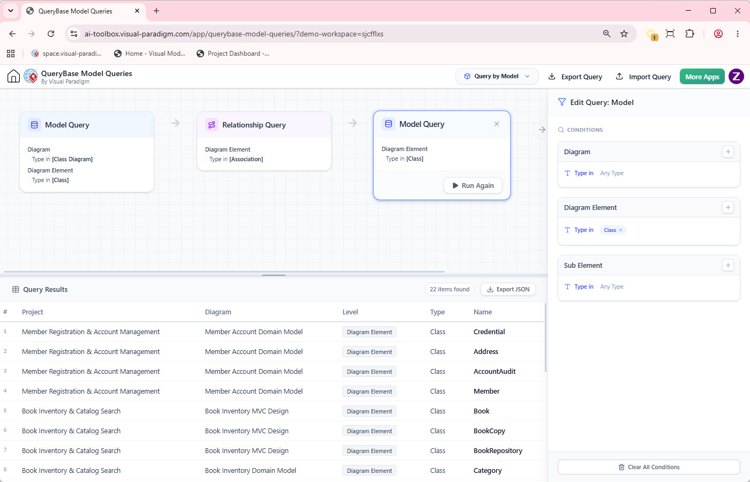Click the site information icon in address bar
750x482 pixels.
[74, 34]
